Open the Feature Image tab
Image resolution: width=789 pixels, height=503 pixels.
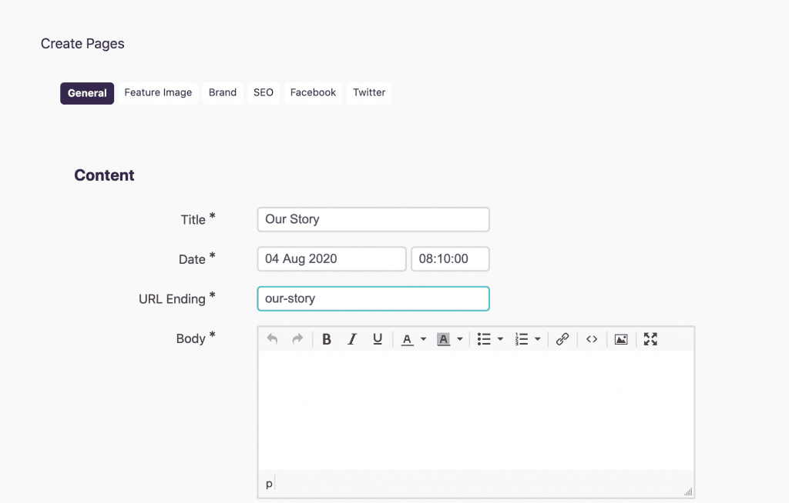158,92
